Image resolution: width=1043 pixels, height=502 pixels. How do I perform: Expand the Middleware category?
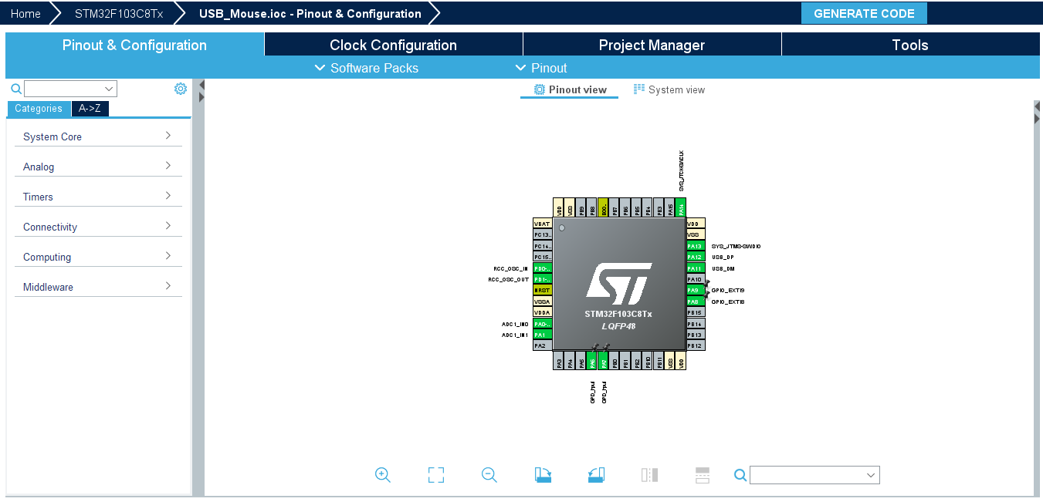click(x=98, y=287)
